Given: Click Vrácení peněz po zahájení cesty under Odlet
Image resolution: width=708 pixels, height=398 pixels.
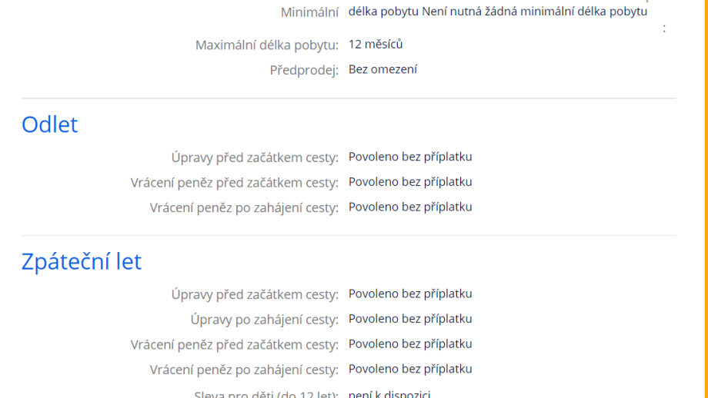Looking at the screenshot, I should [244, 207].
